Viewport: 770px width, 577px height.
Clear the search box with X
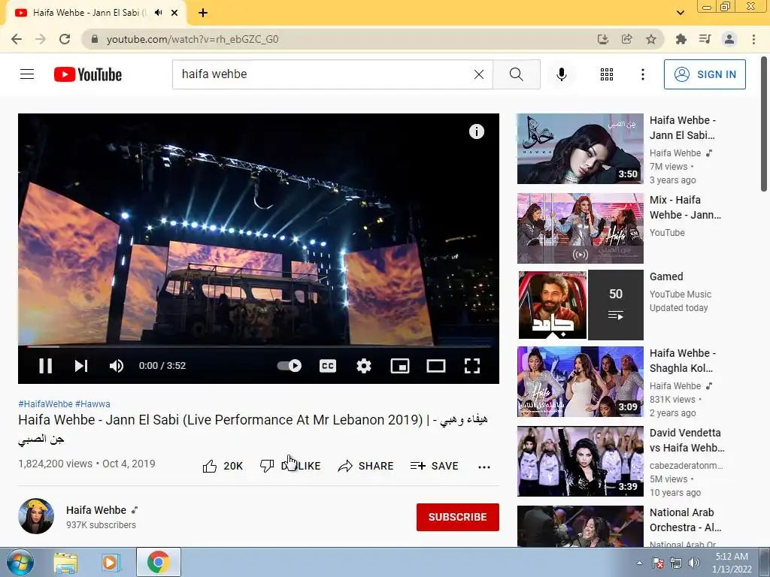tap(479, 74)
